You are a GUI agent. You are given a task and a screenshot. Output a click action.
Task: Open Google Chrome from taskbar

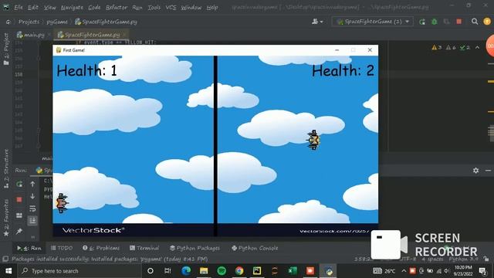pyautogui.click(x=239, y=271)
